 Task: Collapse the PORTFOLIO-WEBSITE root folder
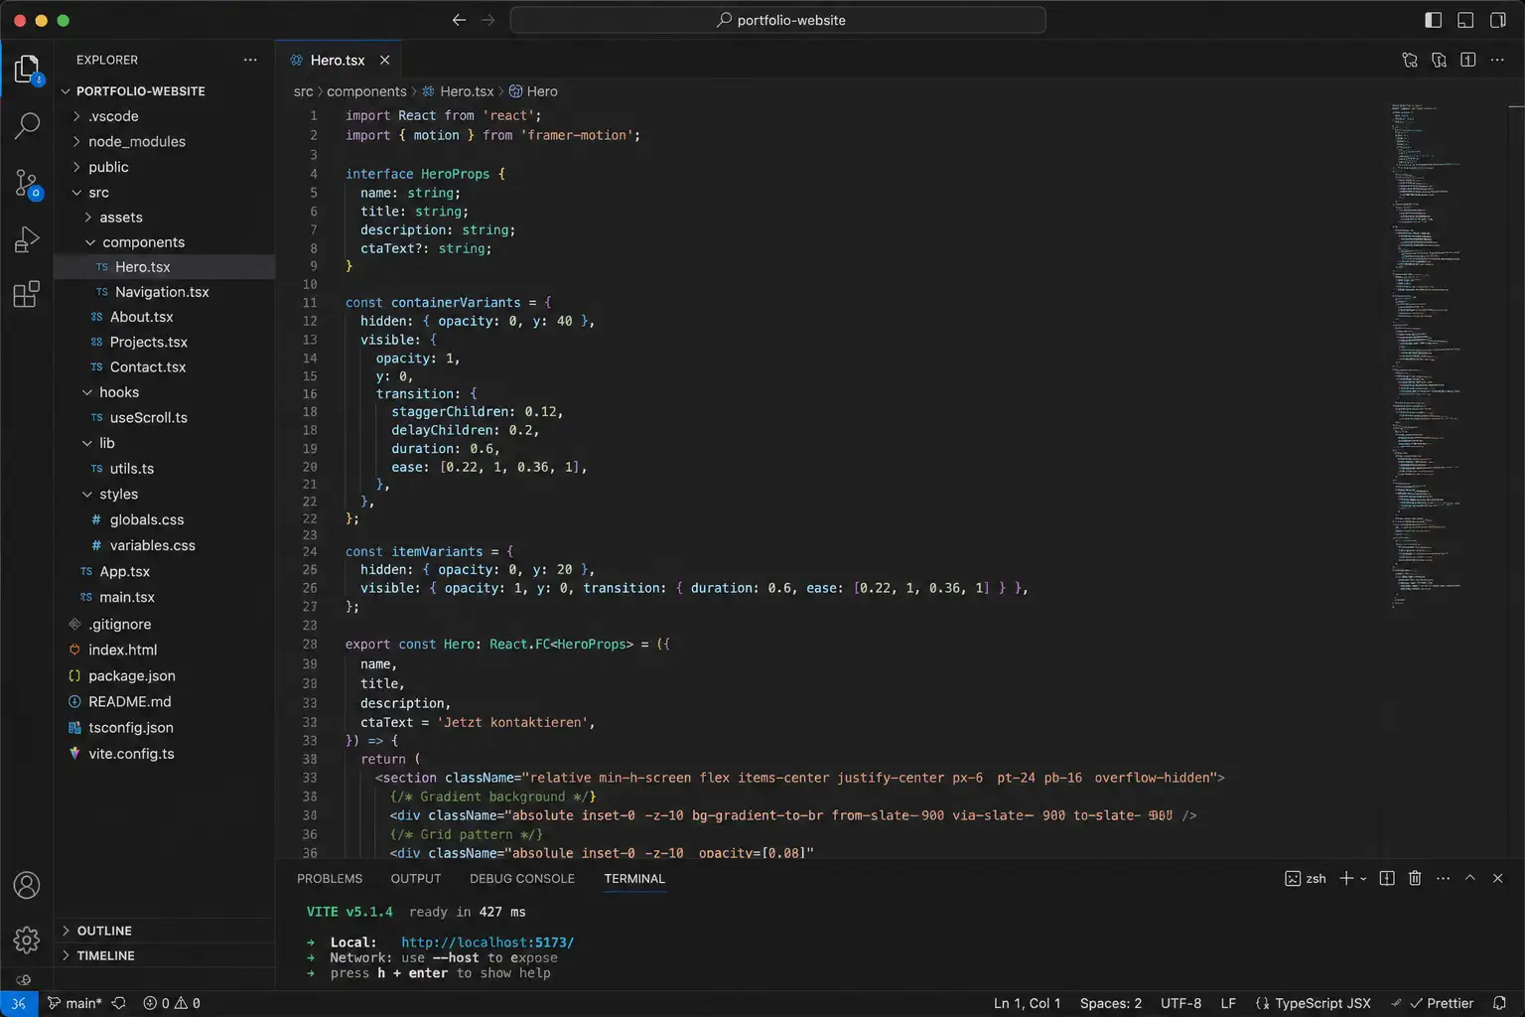click(141, 90)
